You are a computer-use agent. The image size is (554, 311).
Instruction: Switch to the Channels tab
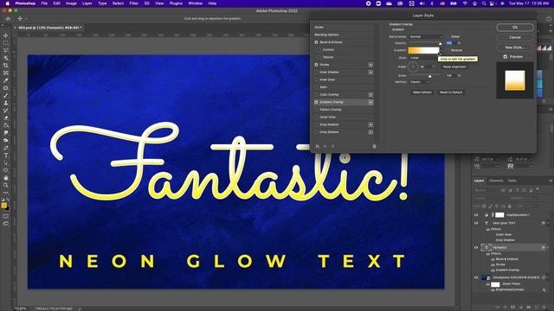pos(496,181)
